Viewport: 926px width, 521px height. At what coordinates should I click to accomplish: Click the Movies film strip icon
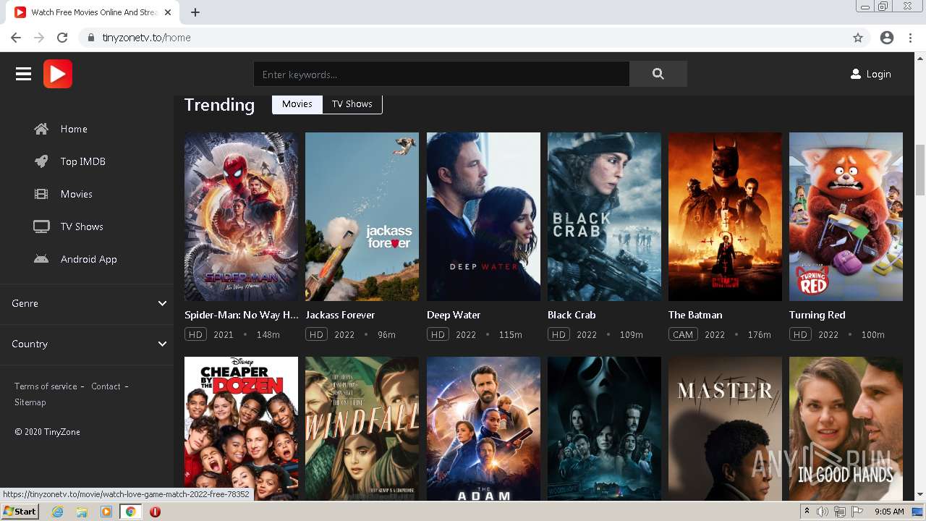[41, 194]
